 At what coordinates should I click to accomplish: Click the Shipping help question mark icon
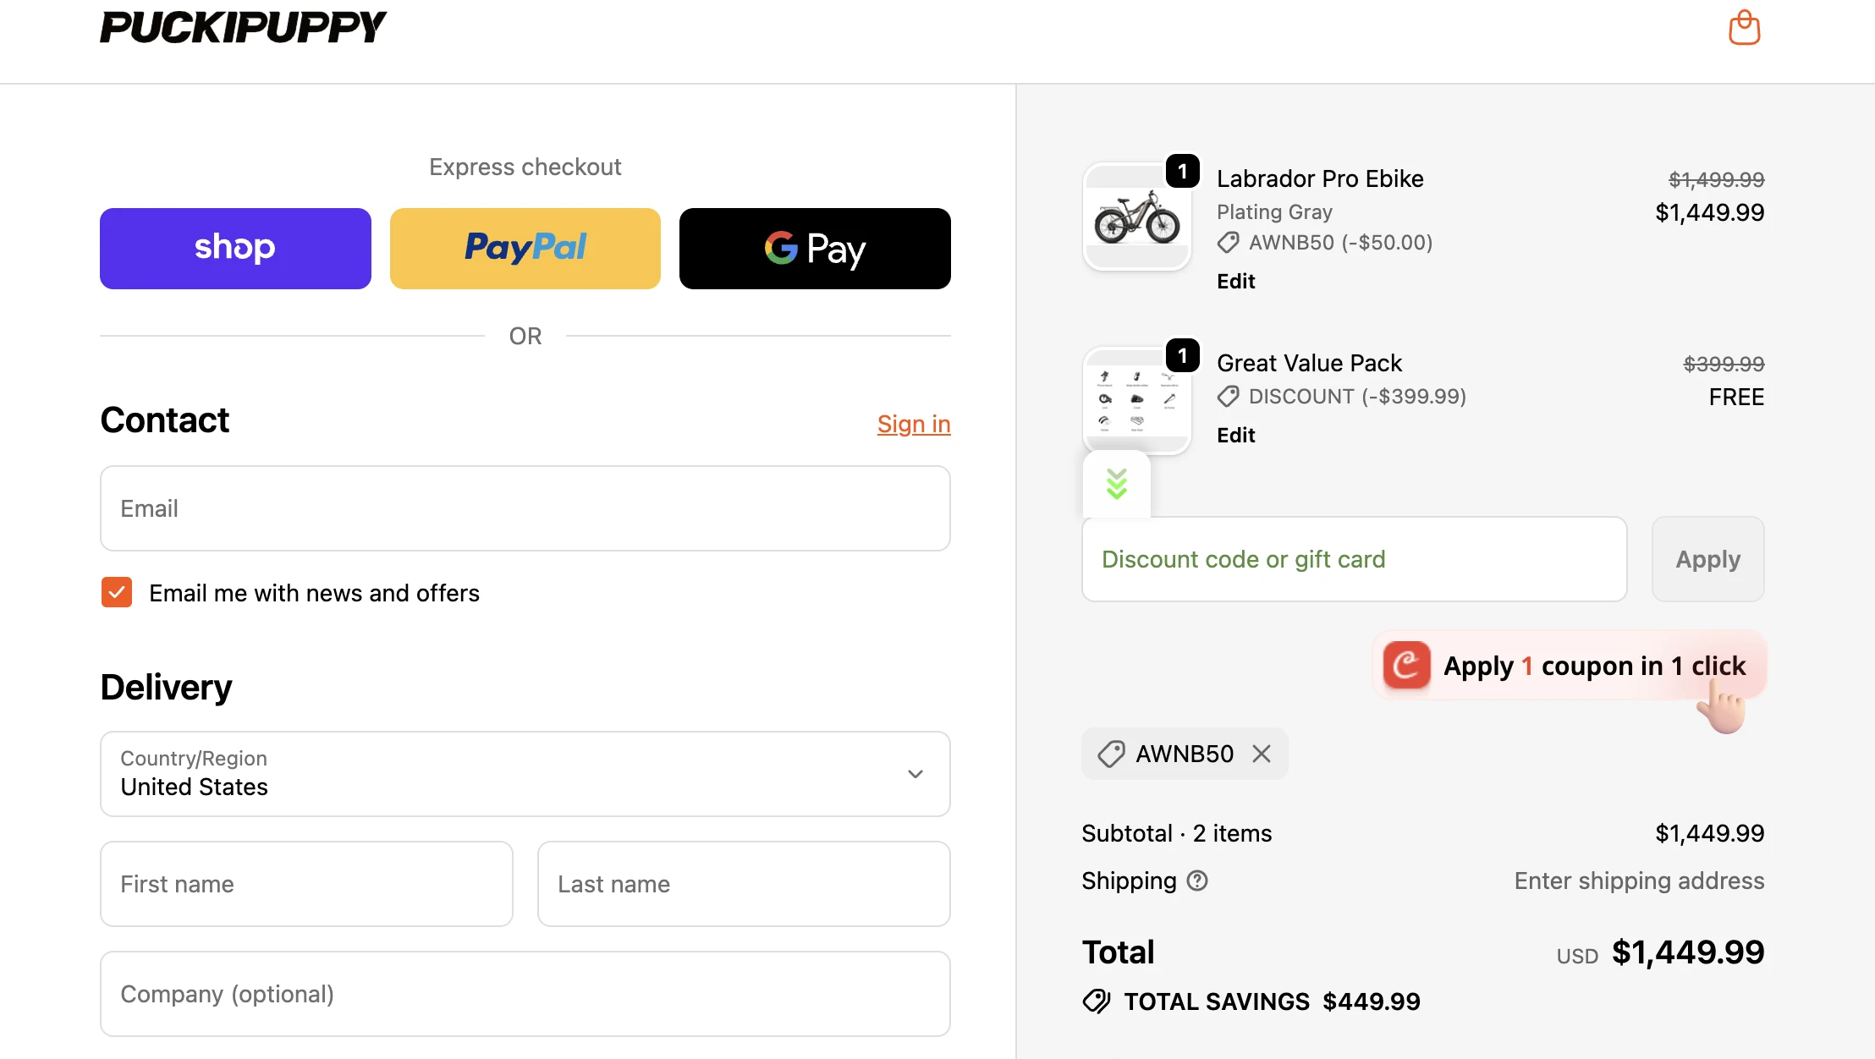click(x=1197, y=881)
